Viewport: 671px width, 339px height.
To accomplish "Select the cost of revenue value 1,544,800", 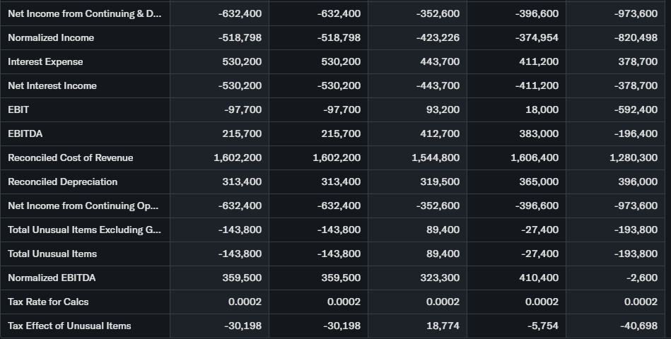I will (436, 157).
